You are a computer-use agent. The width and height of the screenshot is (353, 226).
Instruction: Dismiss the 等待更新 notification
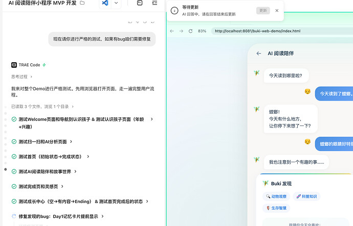tap(277, 11)
